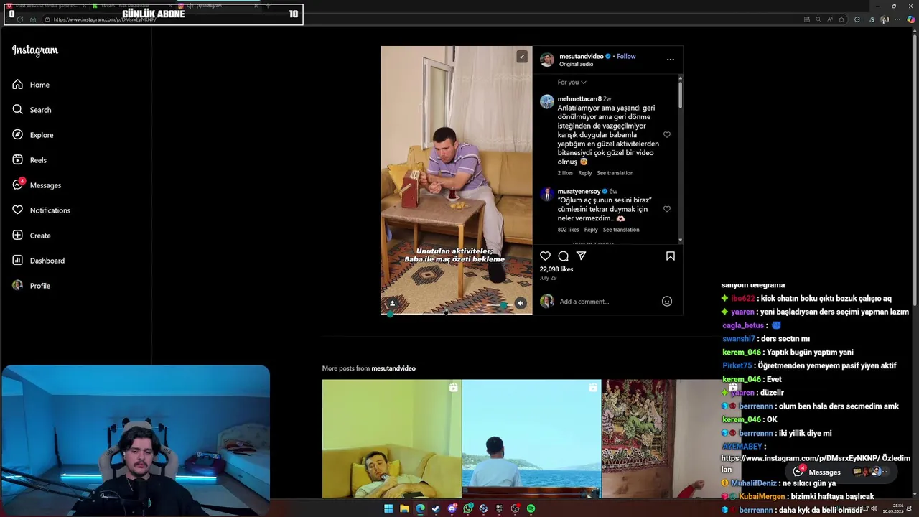
Task: View 22,098 likes list
Action: pyautogui.click(x=556, y=269)
